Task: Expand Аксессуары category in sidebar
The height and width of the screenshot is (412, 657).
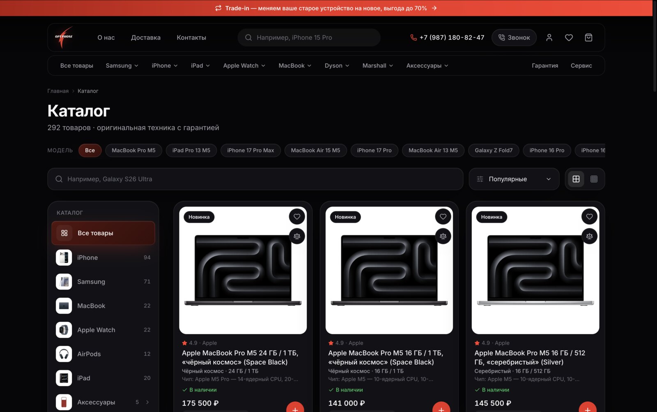Action: point(147,402)
